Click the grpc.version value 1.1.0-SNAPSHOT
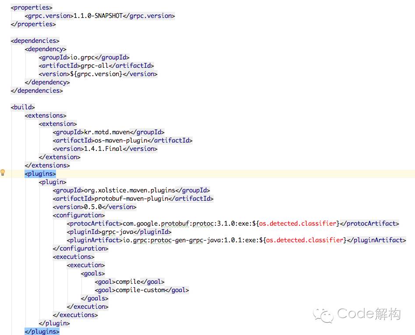 click(x=98, y=16)
